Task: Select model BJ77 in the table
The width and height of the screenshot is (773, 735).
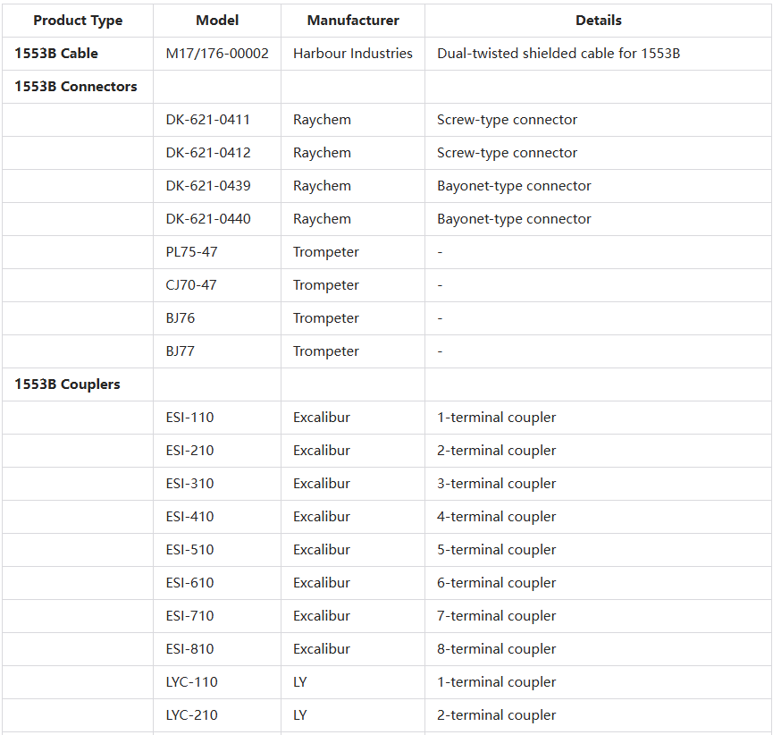Action: tap(180, 351)
